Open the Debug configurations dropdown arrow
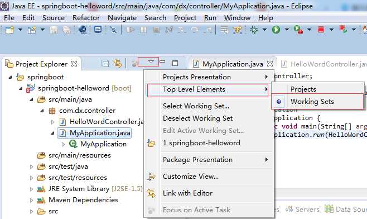The width and height of the screenshot is (367, 219). [265, 30]
